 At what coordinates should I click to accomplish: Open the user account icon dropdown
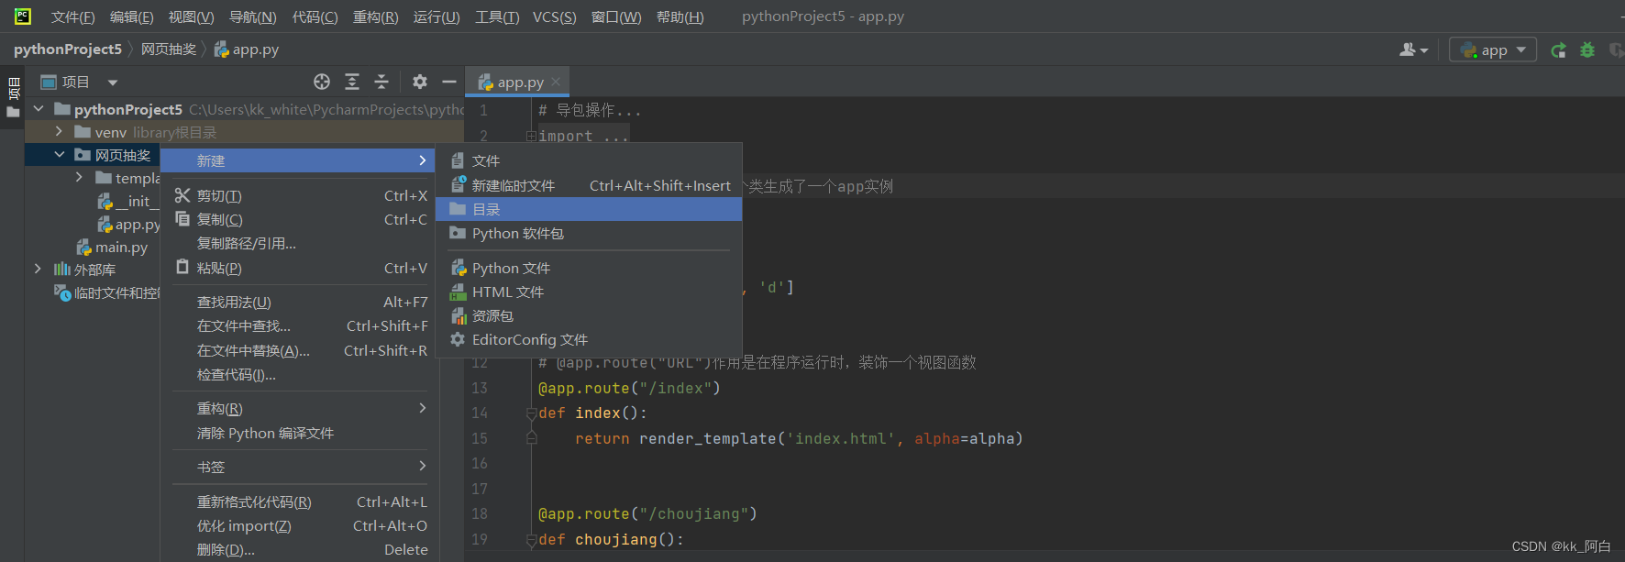(1413, 50)
